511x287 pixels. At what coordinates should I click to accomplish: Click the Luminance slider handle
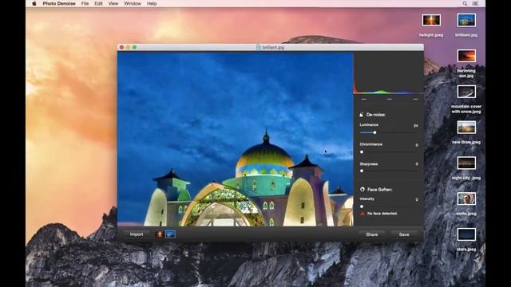pyautogui.click(x=374, y=132)
